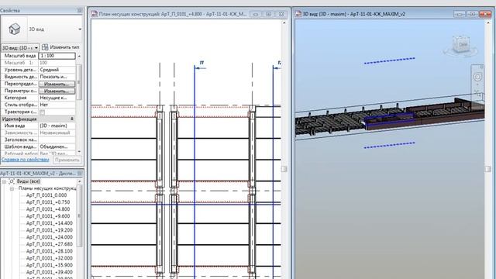
Task: Collapse the Виды (все) tree node
Action: [4, 181]
